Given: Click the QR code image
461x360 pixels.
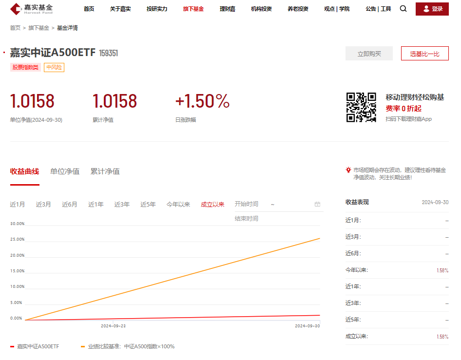Looking at the screenshot, I should [x=361, y=107].
